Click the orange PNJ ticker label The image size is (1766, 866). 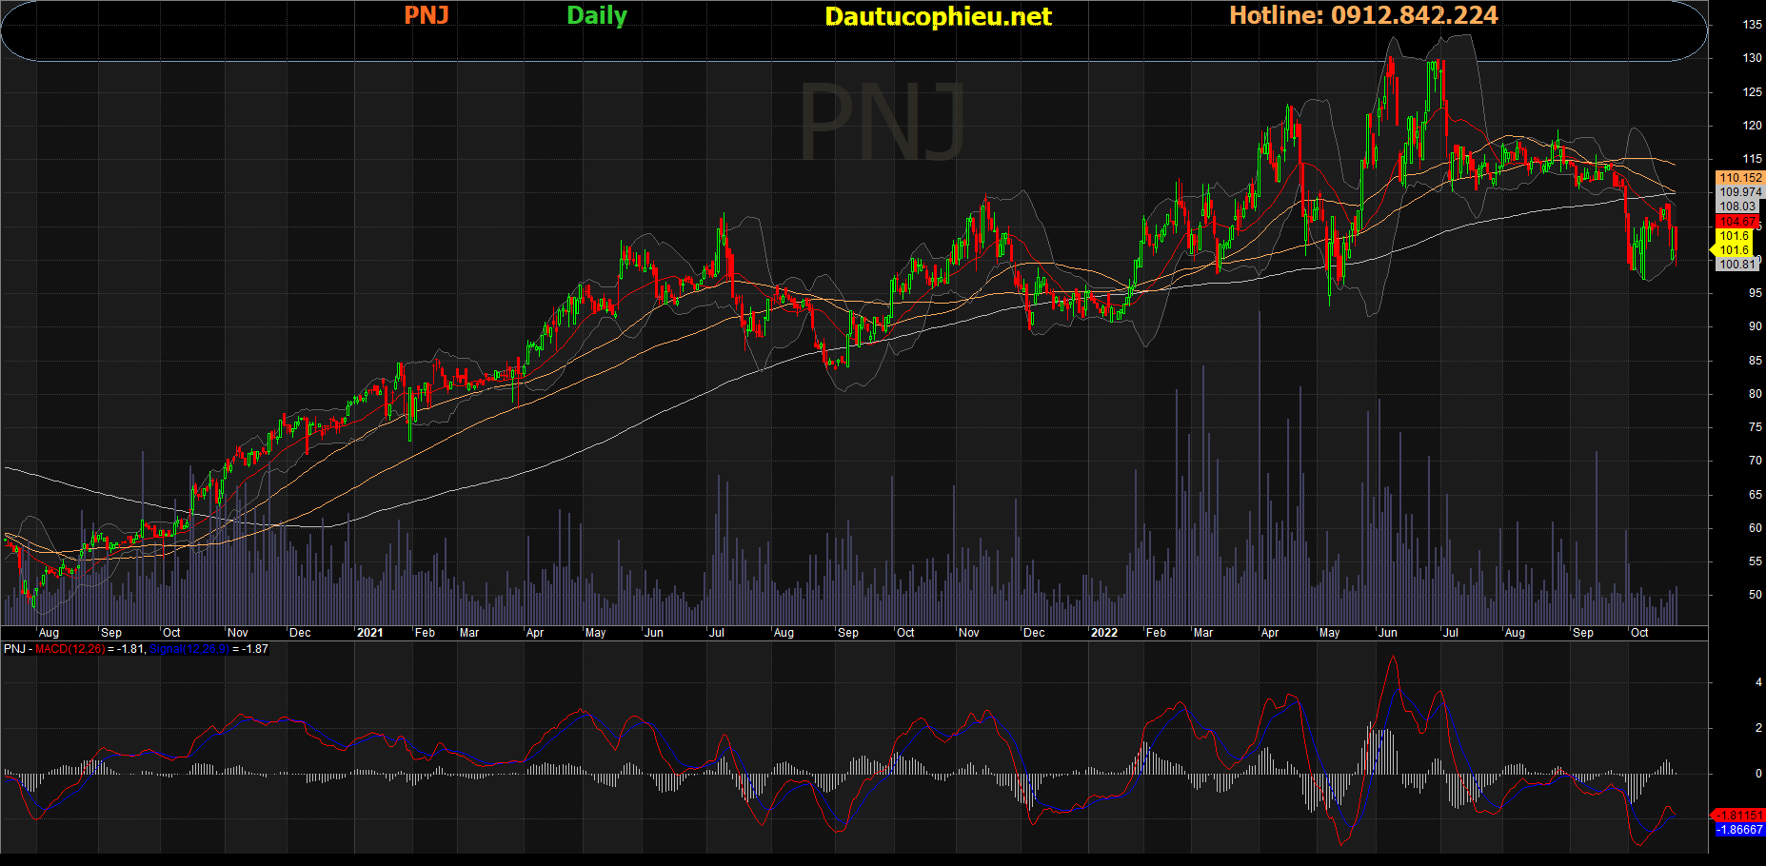(426, 15)
